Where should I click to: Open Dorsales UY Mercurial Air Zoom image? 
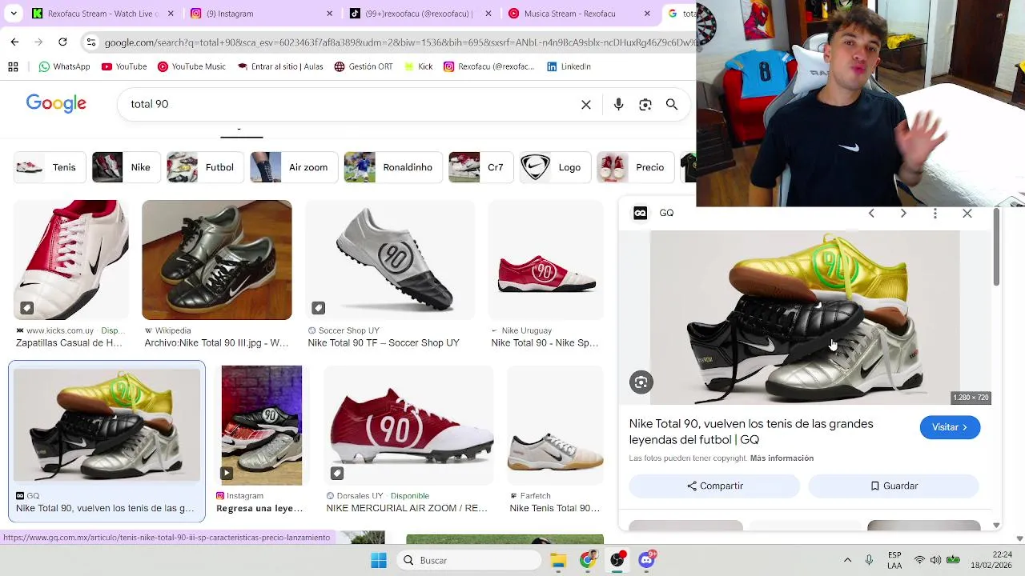pos(408,425)
